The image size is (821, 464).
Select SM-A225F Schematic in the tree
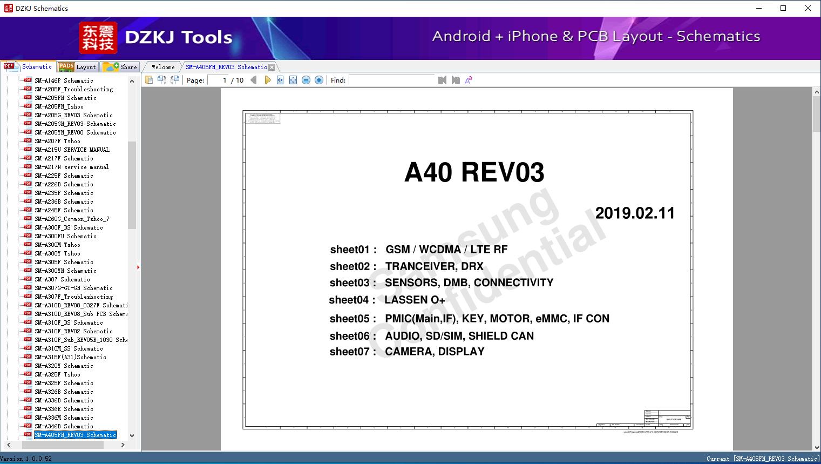pos(64,176)
